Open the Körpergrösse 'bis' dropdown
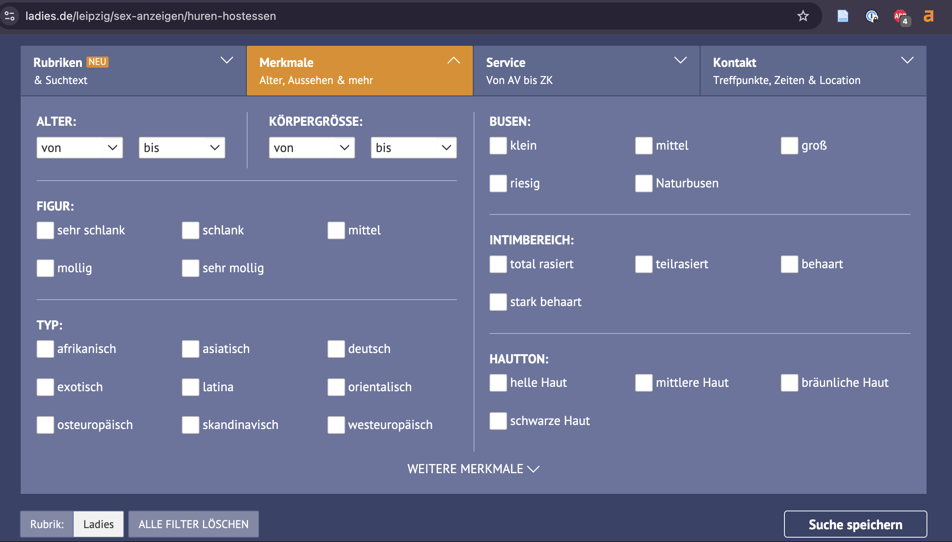Viewport: 952px width, 542px height. [x=414, y=148]
